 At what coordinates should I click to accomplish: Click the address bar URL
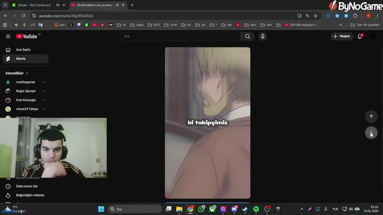tap(66, 16)
